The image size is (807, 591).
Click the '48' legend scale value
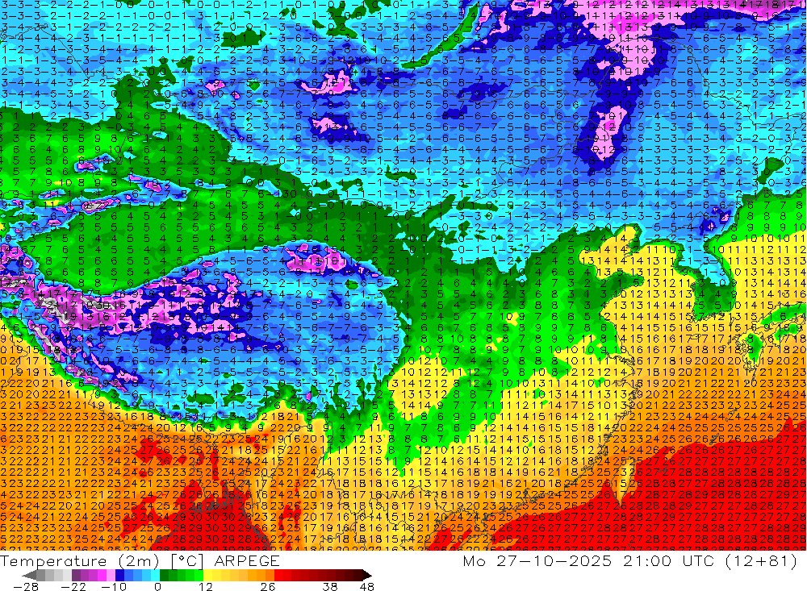coord(367,586)
